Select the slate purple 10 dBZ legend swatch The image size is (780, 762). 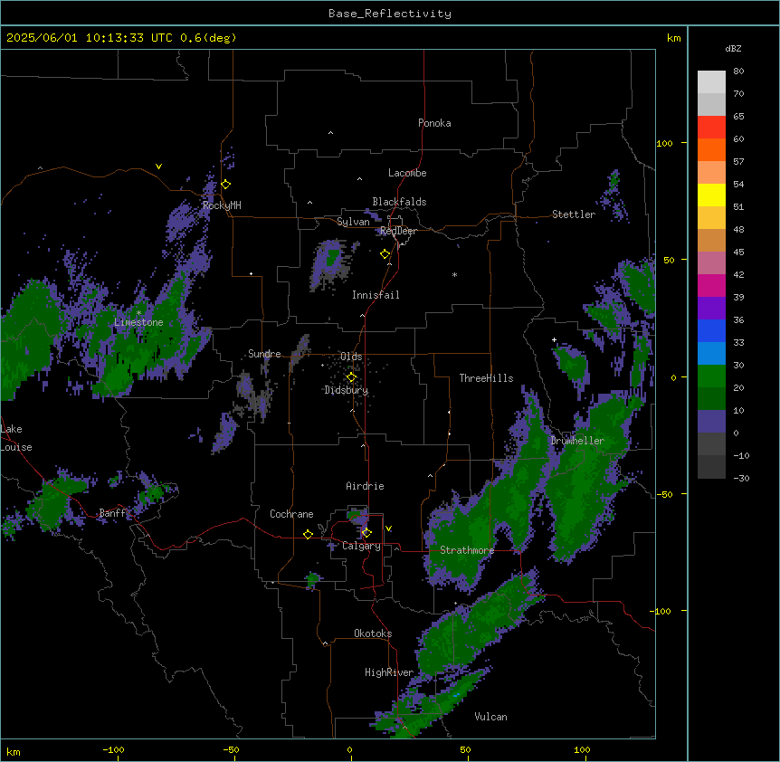[x=711, y=422]
